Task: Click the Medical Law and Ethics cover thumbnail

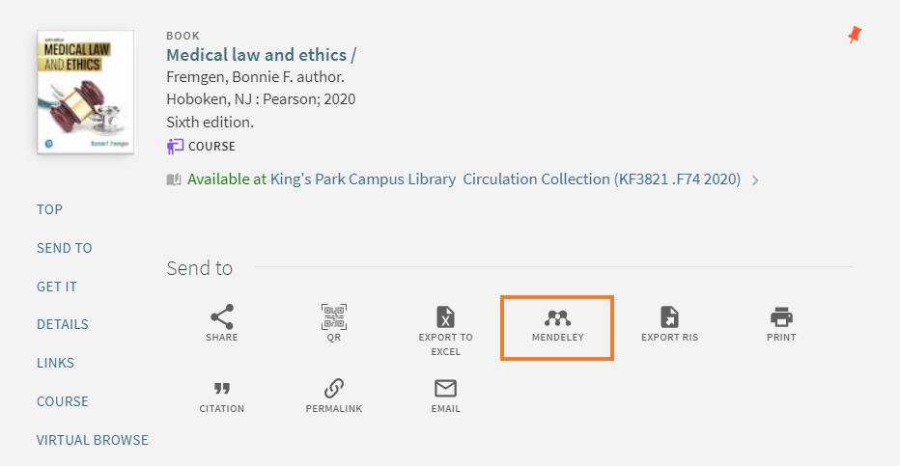Action: click(x=86, y=93)
